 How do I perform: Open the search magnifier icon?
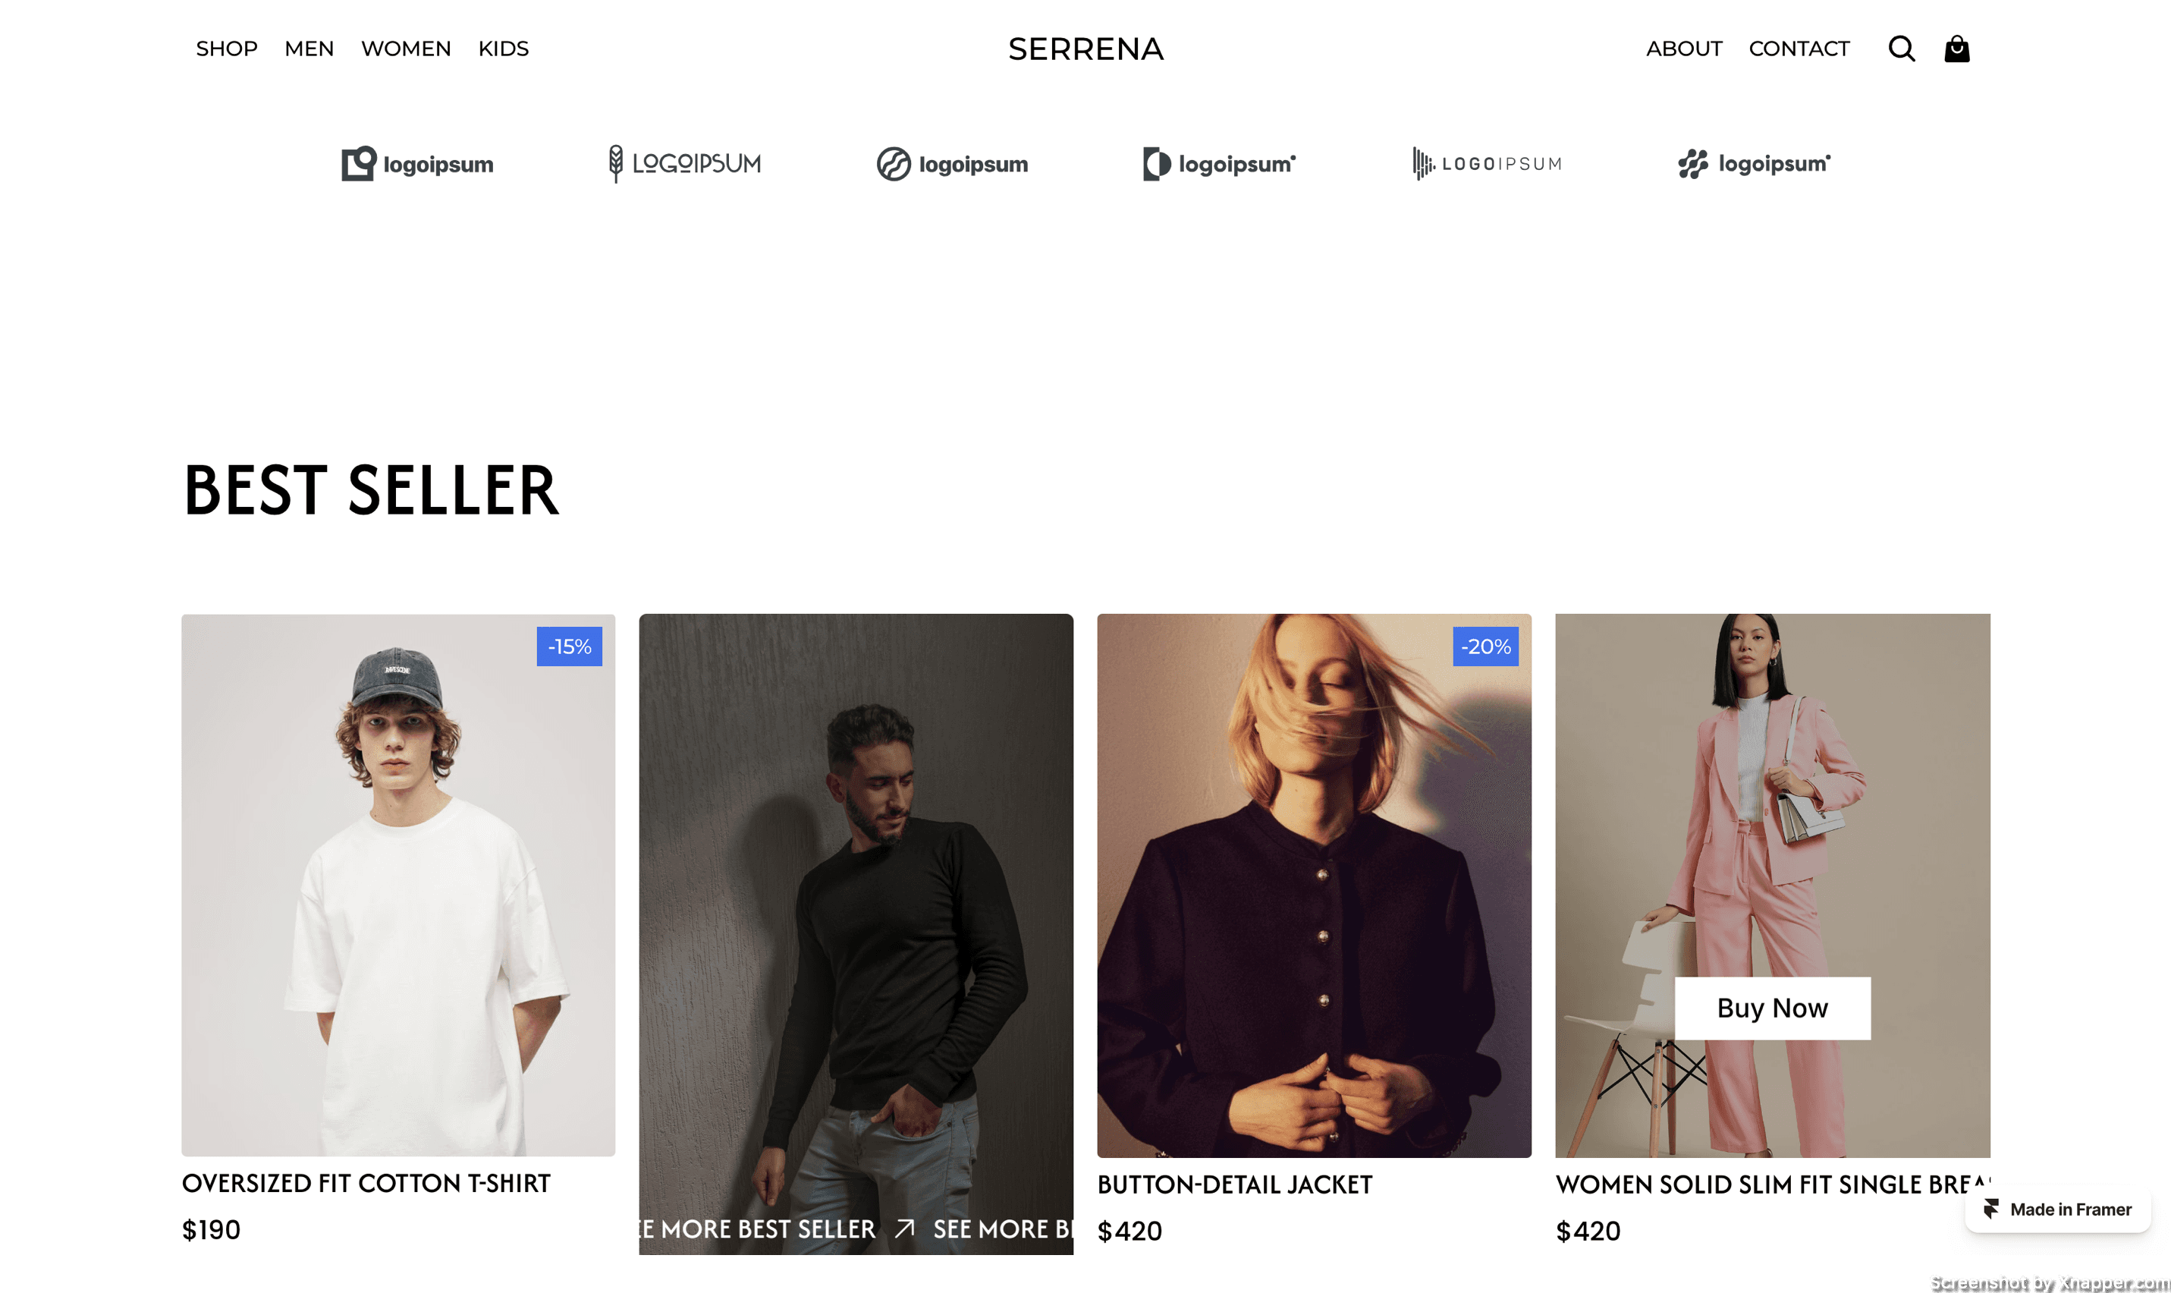[x=1901, y=49]
